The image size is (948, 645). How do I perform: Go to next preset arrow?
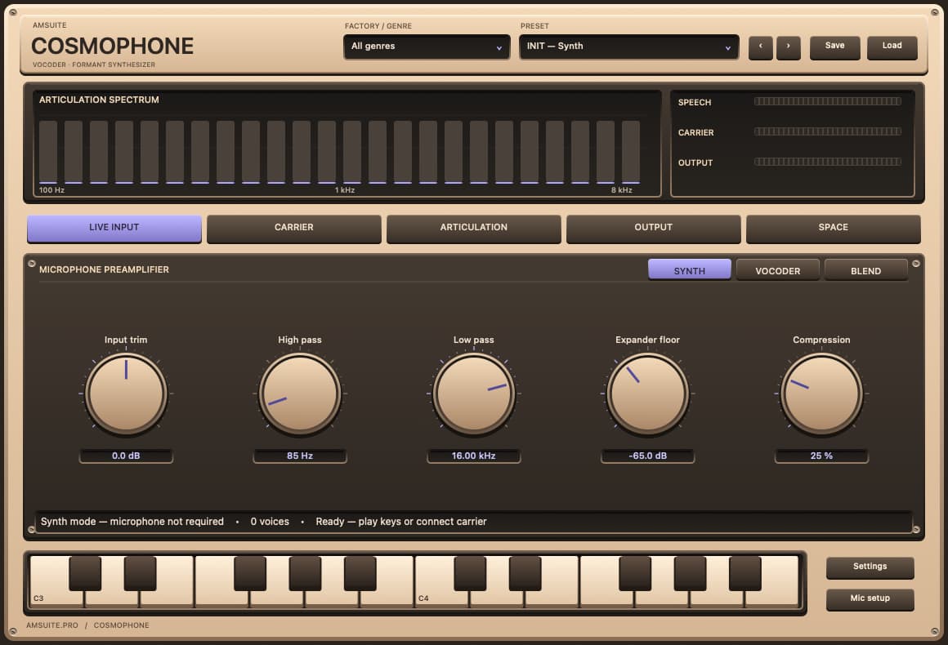pyautogui.click(x=788, y=47)
